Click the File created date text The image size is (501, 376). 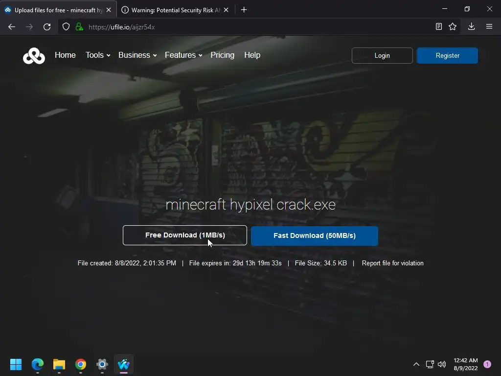tap(127, 263)
